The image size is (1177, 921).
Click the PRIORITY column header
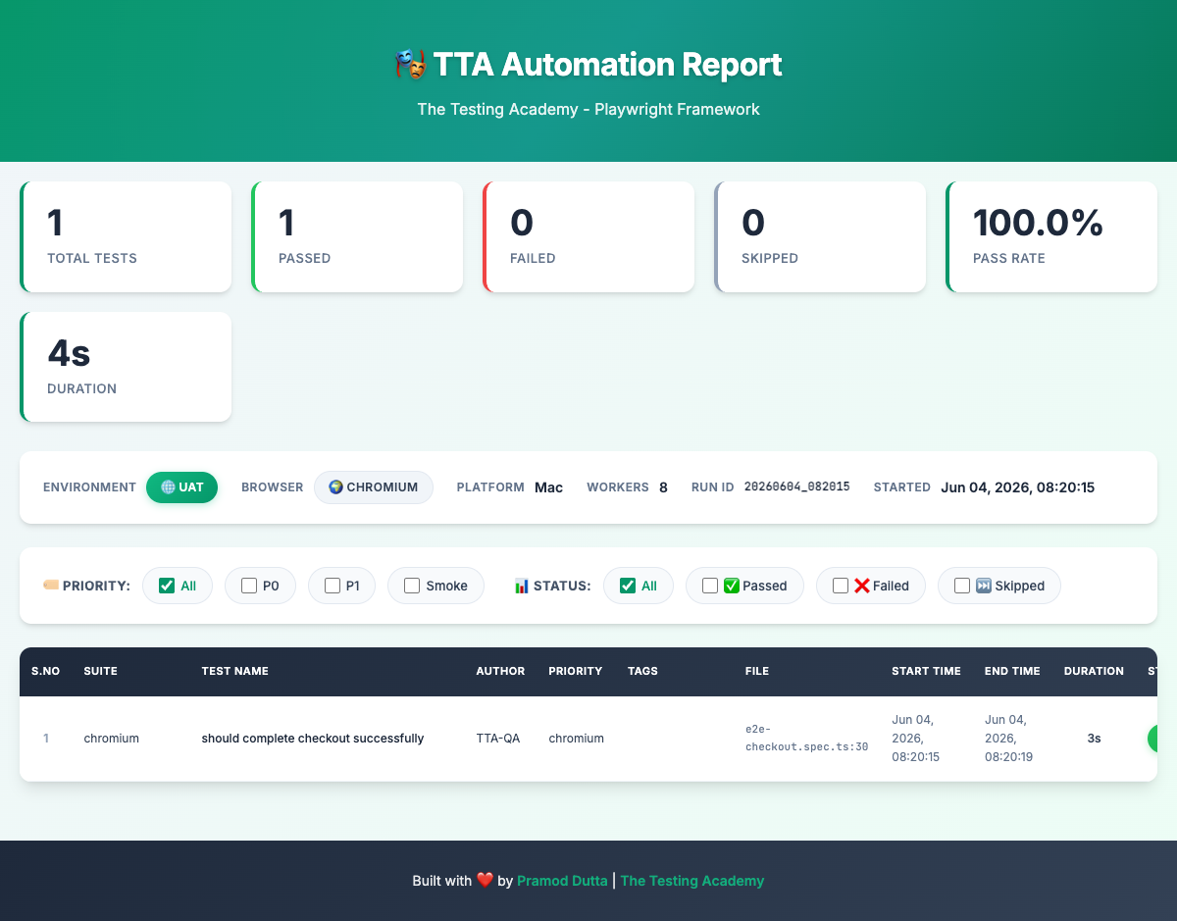(x=576, y=672)
